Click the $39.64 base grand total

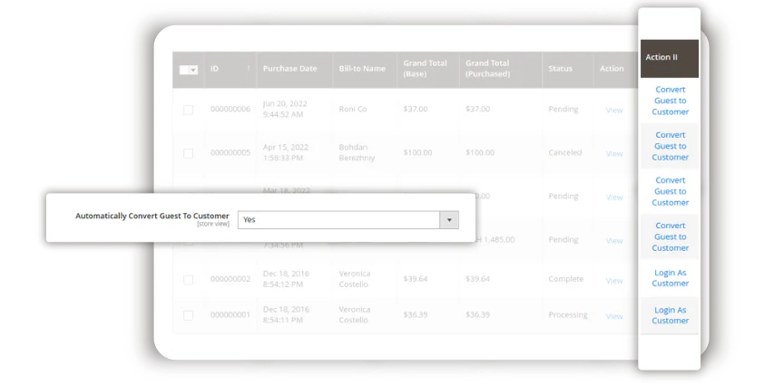pos(416,279)
